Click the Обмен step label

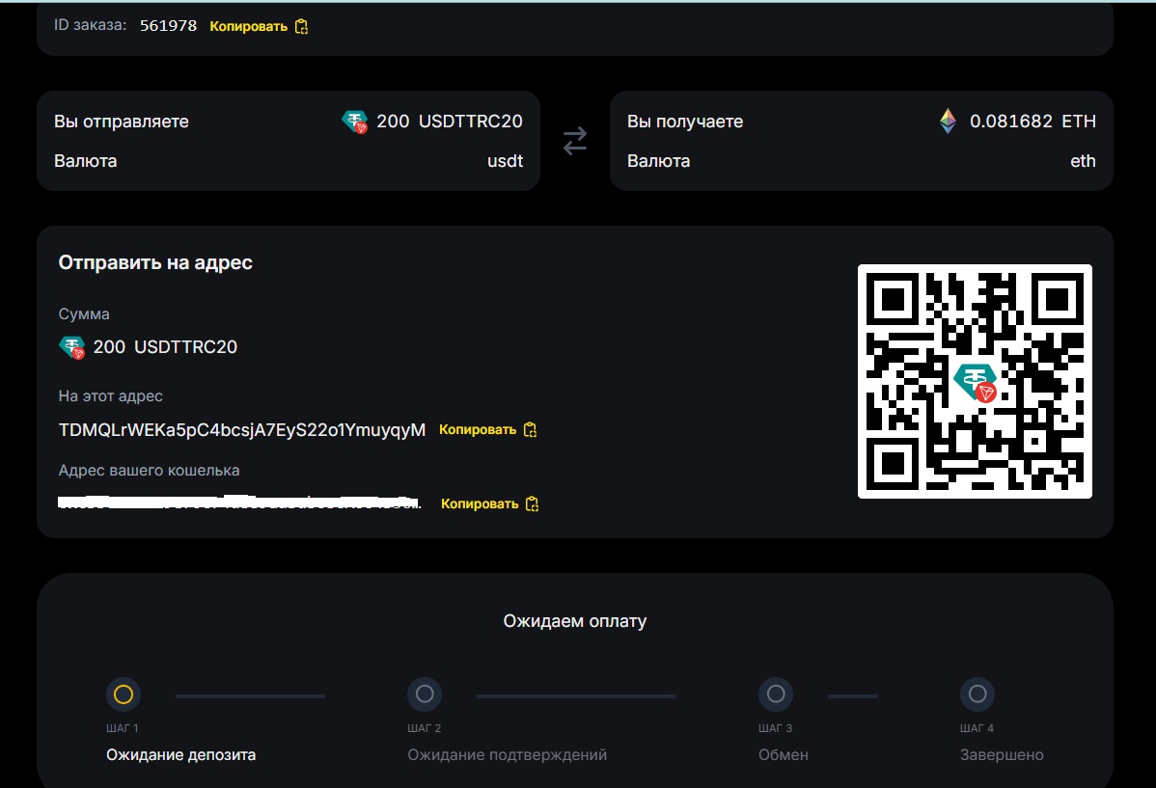(x=783, y=755)
